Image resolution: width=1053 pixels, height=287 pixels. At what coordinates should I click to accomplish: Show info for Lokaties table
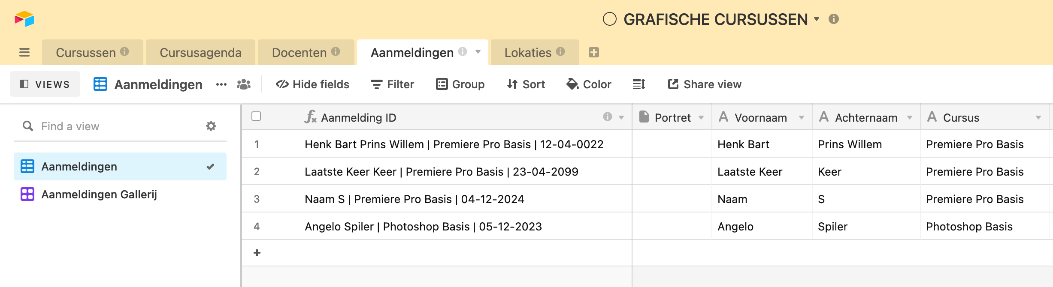[x=560, y=51]
